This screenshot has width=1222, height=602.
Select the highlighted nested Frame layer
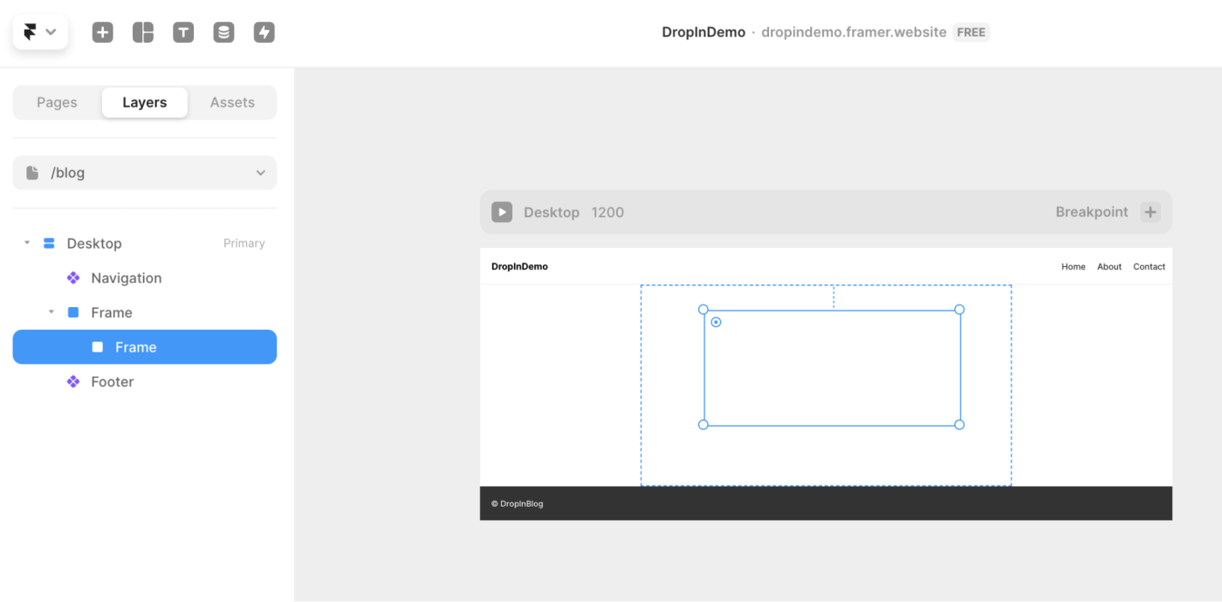pos(145,346)
